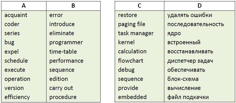
Task: Select 'time-table' in column B
Action: tap(63, 52)
